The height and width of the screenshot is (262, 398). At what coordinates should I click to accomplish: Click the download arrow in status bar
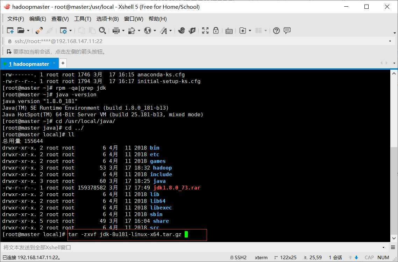[356, 257]
